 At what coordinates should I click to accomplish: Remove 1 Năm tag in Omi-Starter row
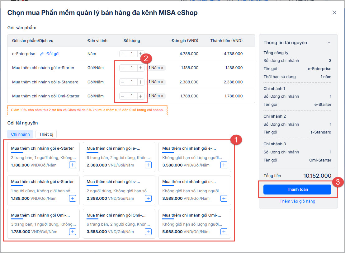pyautogui.click(x=162, y=96)
